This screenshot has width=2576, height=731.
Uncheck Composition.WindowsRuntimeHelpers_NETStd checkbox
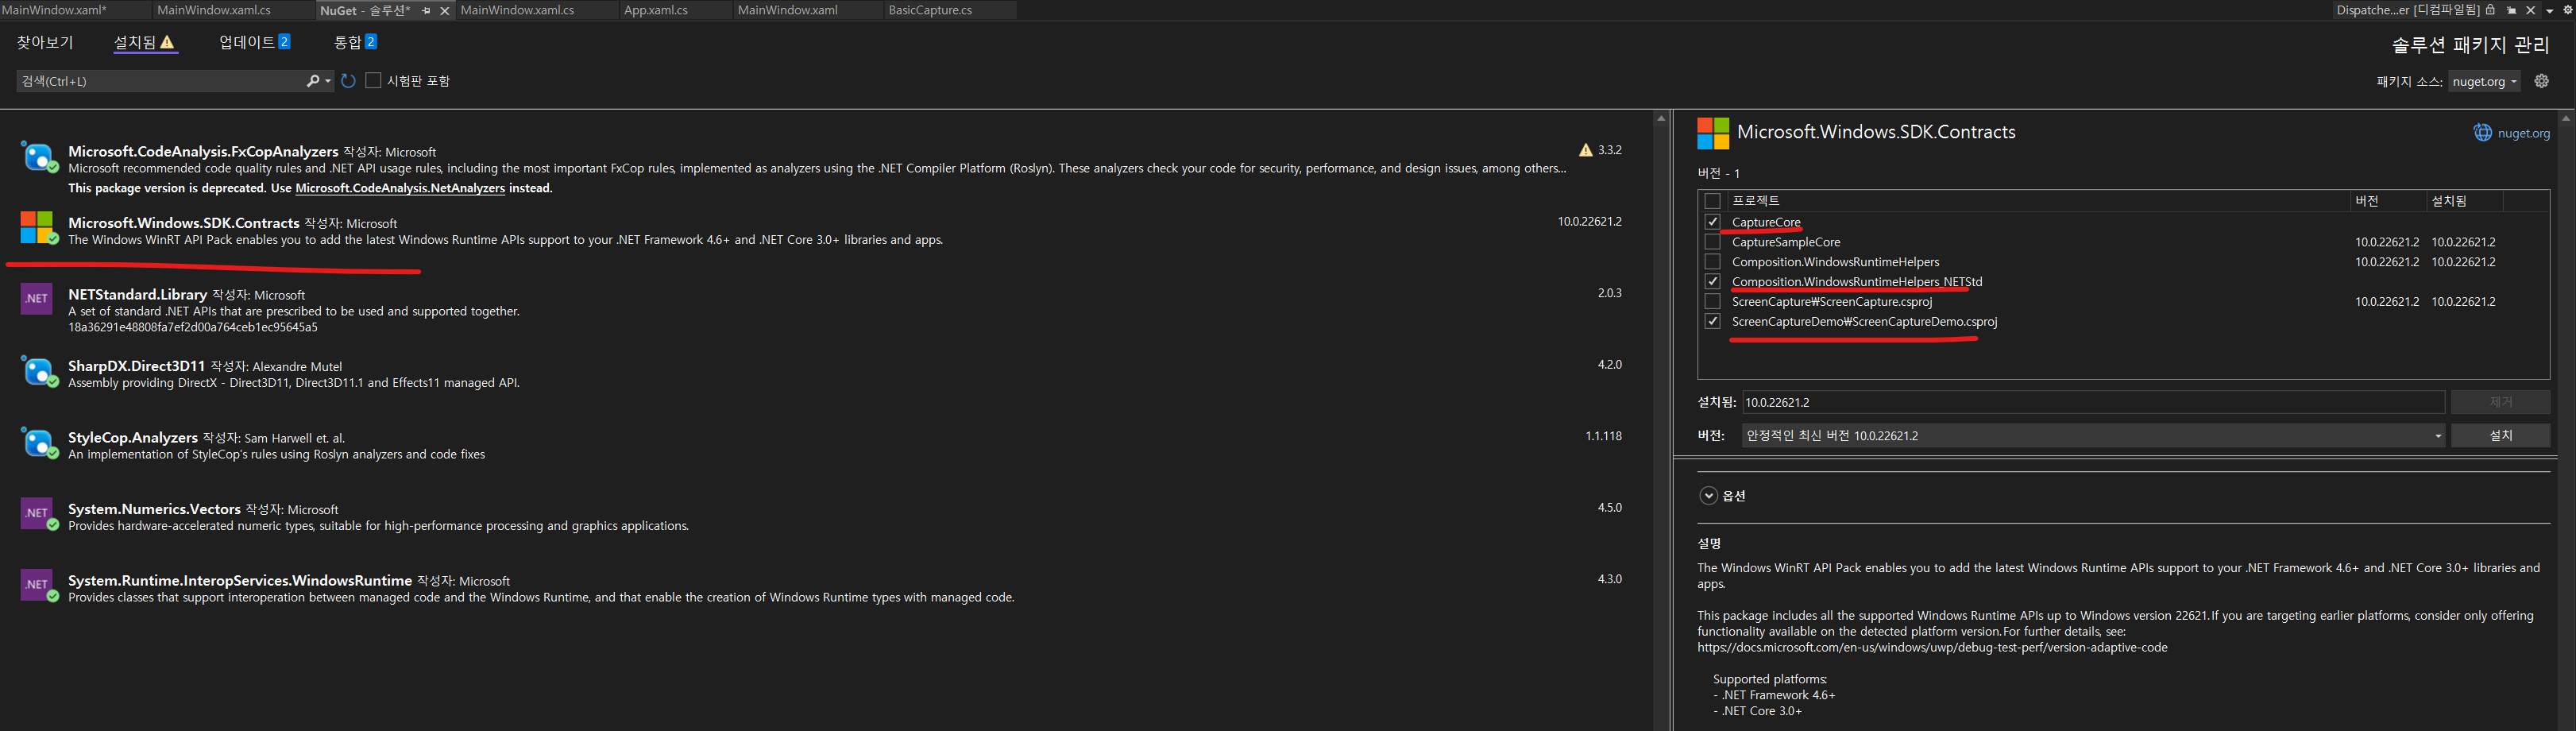click(x=1713, y=282)
